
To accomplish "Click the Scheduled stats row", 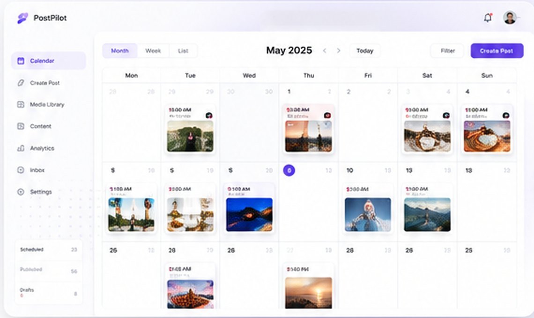I will 49,250.
